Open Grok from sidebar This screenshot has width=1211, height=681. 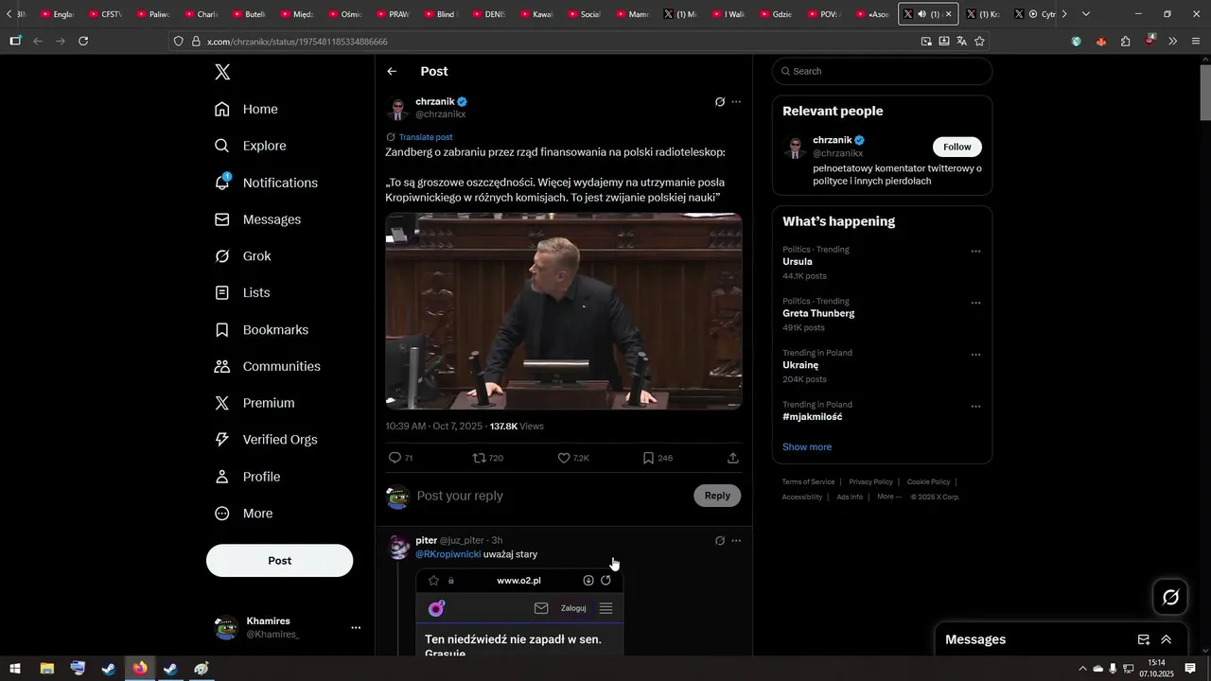tap(242, 256)
